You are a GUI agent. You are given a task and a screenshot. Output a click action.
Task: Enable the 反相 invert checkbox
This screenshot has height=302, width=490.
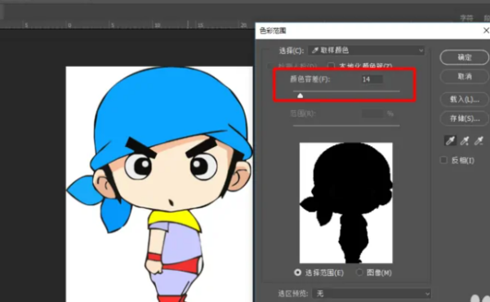[x=443, y=160]
